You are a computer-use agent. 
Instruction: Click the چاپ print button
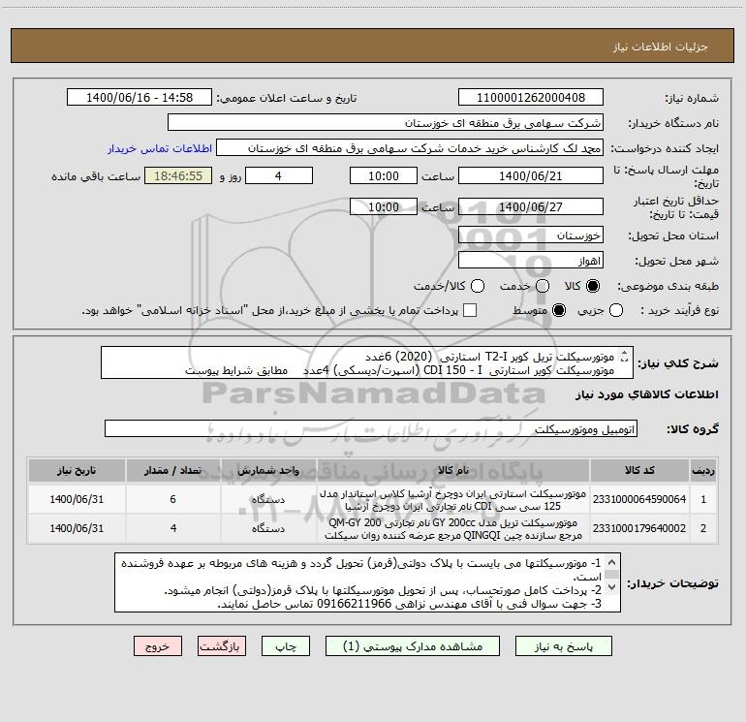point(286,646)
